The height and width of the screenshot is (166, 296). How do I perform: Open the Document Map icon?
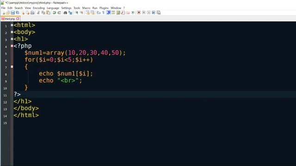(x=118, y=12)
